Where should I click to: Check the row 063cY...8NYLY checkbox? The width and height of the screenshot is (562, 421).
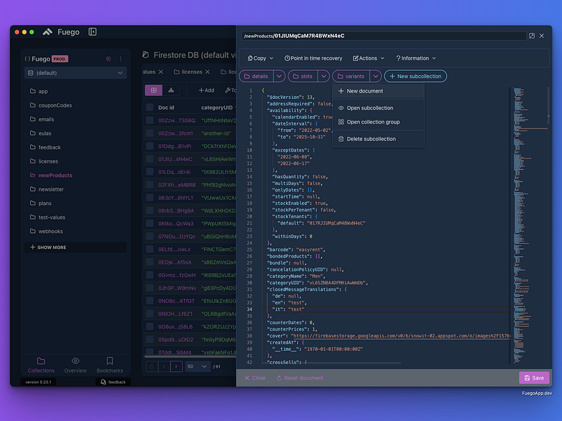coord(150,198)
